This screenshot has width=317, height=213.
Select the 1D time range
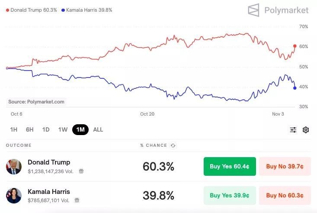point(46,129)
